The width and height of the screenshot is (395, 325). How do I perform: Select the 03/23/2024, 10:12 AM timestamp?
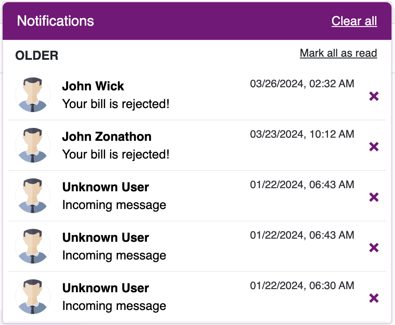pyautogui.click(x=302, y=134)
